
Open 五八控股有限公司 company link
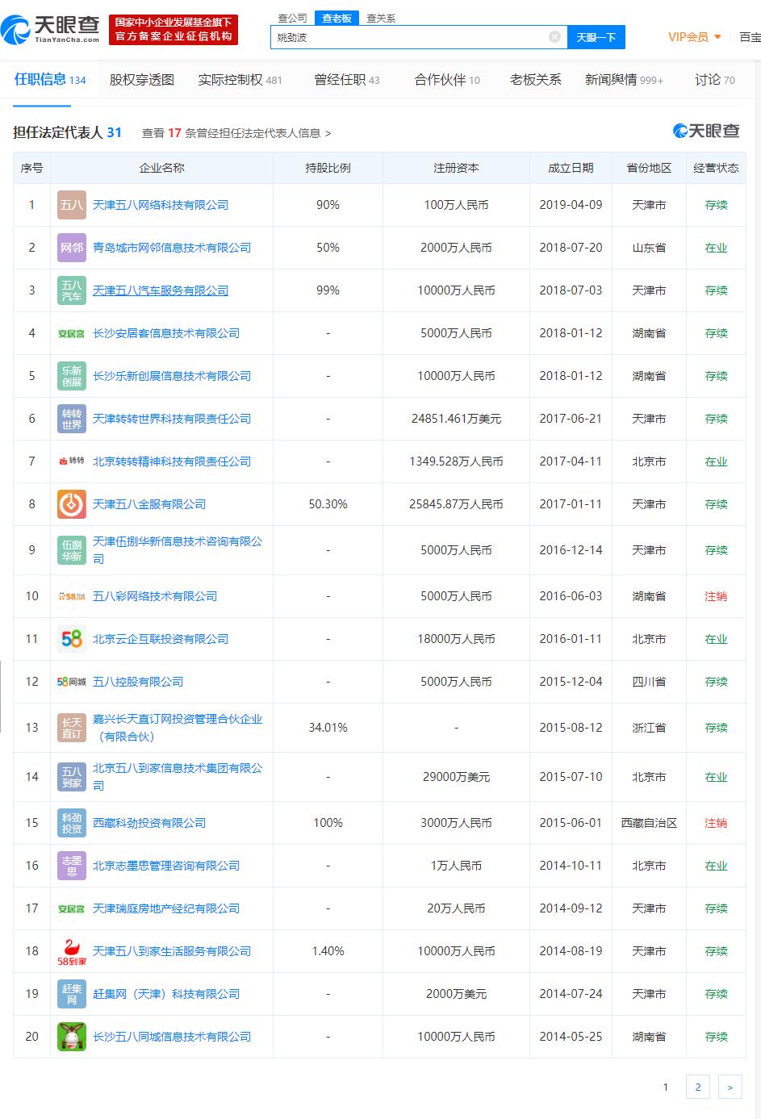138,682
